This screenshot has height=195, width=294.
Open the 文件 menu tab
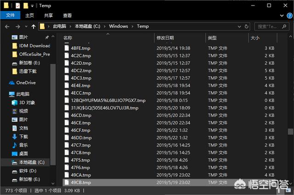click(x=10, y=15)
